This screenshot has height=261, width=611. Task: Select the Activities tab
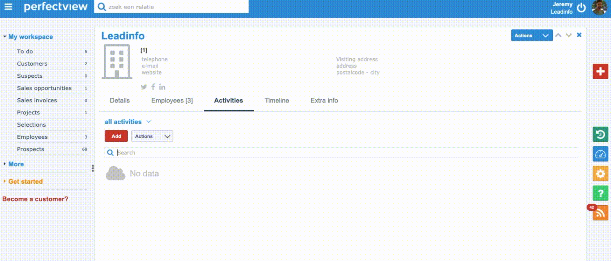point(228,101)
